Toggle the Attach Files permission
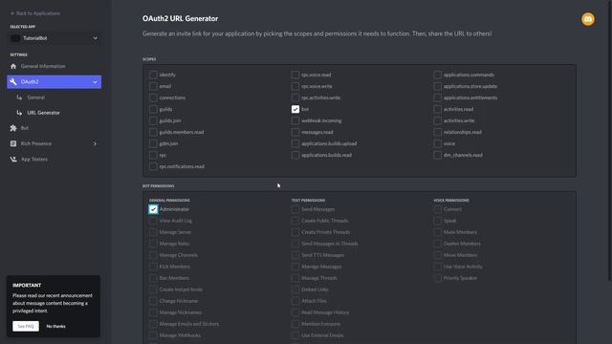612x344 pixels. pyautogui.click(x=295, y=301)
